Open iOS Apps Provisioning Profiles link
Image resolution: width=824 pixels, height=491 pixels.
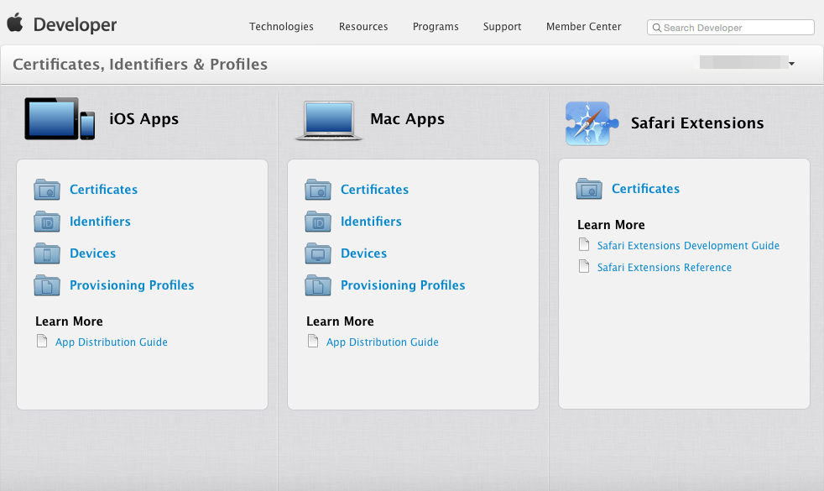click(132, 285)
